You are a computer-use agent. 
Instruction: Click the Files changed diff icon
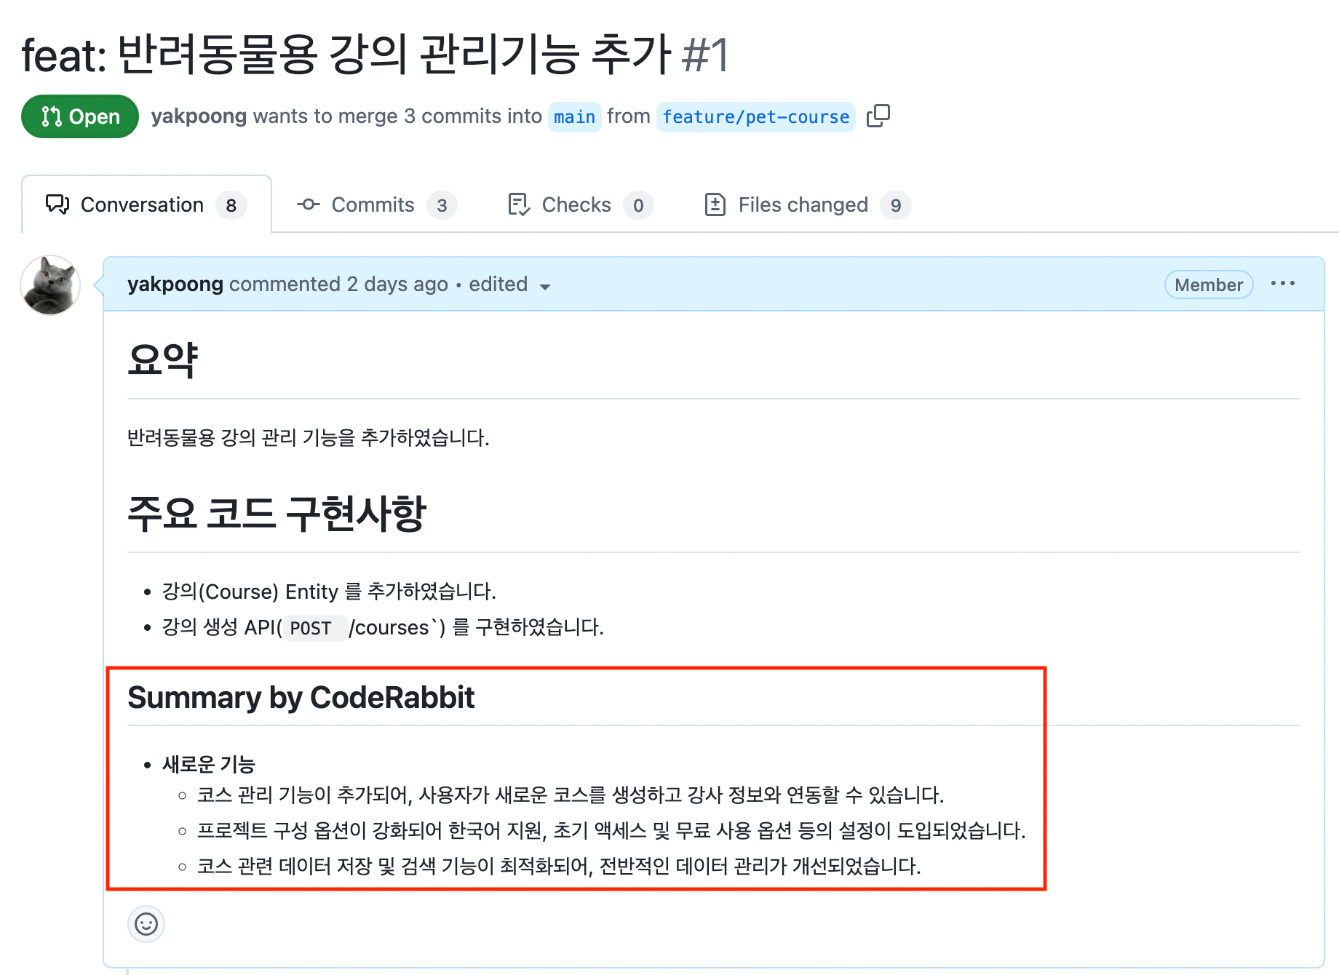715,204
